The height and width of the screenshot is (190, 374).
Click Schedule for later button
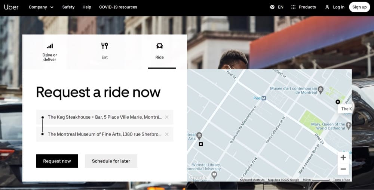pos(111,161)
